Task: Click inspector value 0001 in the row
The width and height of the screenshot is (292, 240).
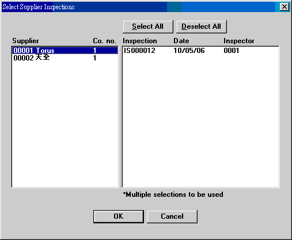Action: tap(232, 51)
